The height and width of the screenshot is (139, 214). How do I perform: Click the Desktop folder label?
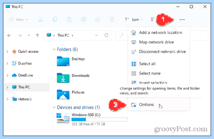pyautogui.click(x=78, y=59)
